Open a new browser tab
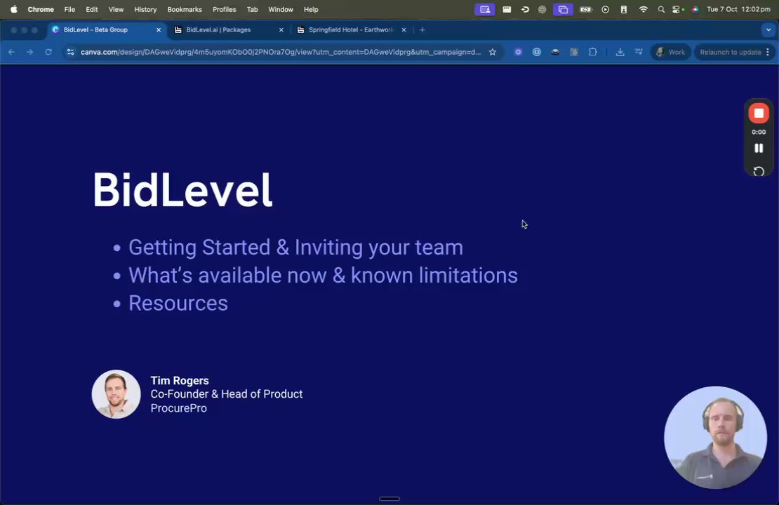The height and width of the screenshot is (505, 779). 422,29
